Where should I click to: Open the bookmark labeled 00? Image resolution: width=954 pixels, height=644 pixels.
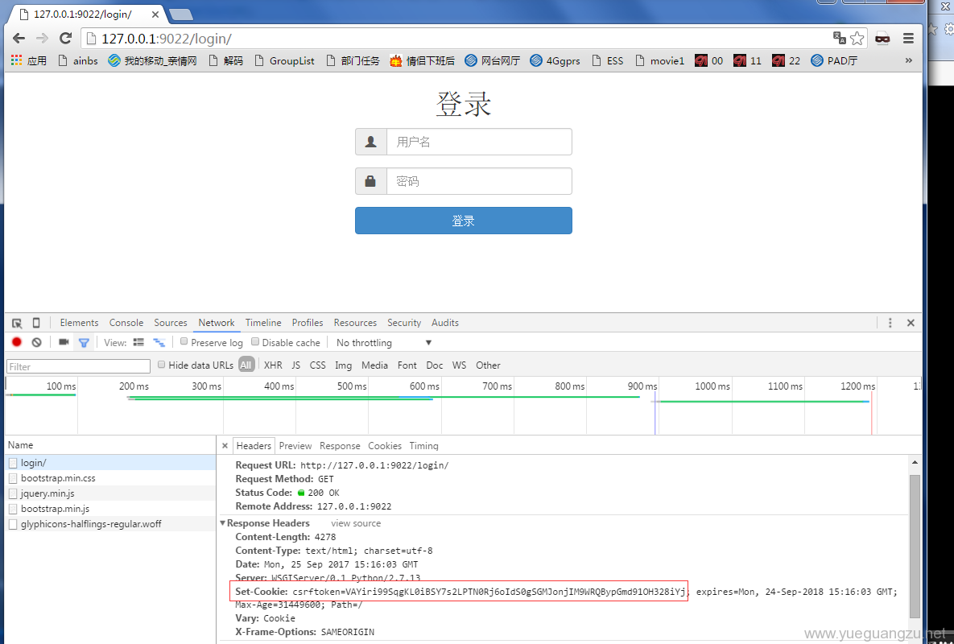click(708, 61)
